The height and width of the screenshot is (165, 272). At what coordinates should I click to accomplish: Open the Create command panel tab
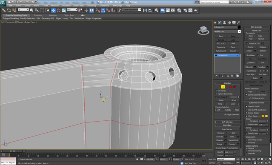click(x=215, y=23)
